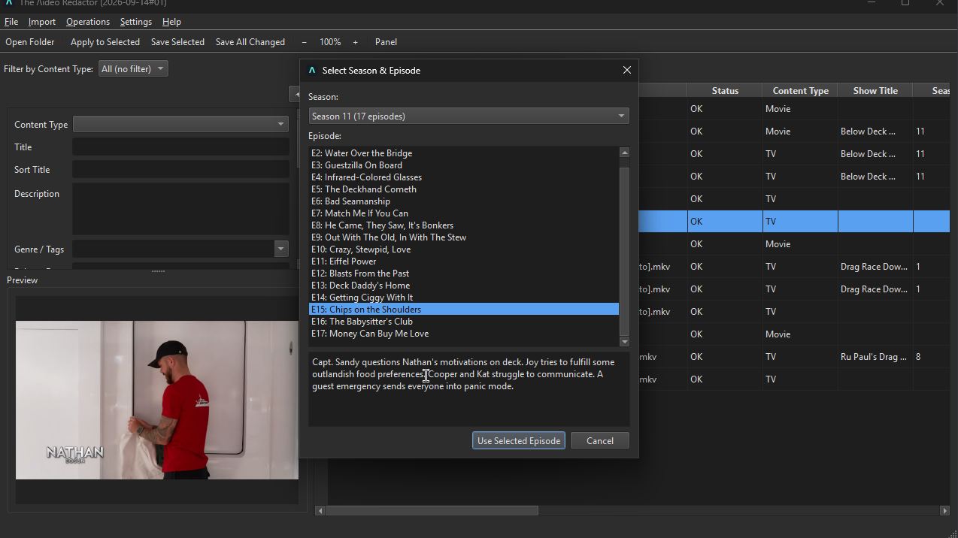Sort by the Show Title column header

(875, 90)
